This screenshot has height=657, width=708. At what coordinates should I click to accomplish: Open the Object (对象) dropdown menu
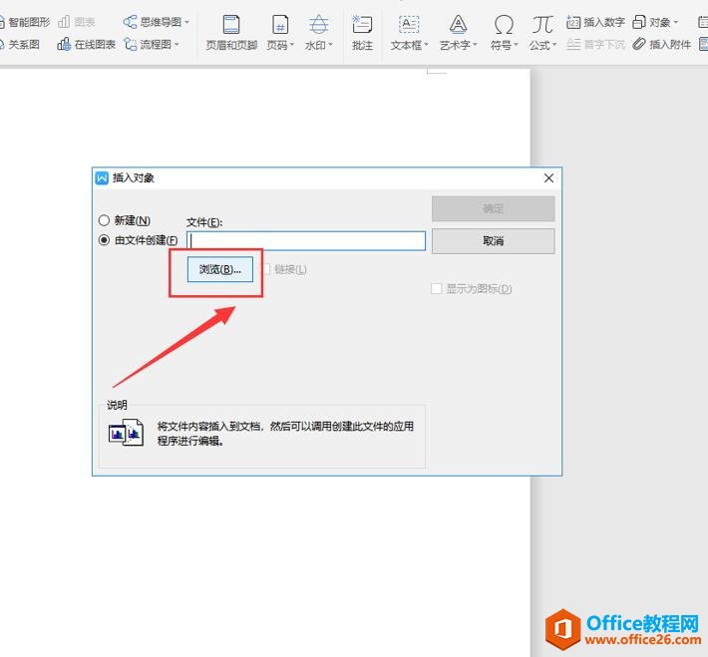pyautogui.click(x=658, y=22)
